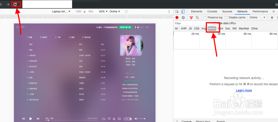
Task: Click the green 客户端下载 button
Action: [x=125, y=27]
